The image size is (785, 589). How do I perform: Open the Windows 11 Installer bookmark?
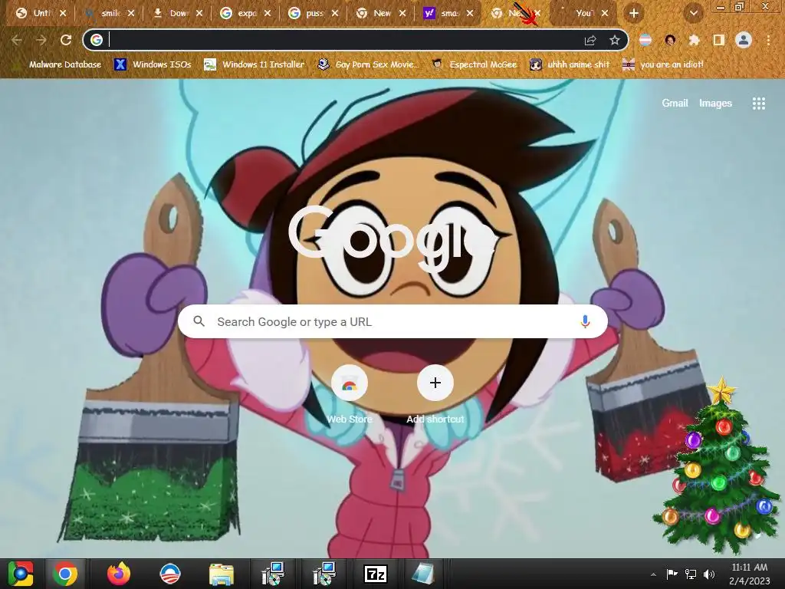point(255,64)
